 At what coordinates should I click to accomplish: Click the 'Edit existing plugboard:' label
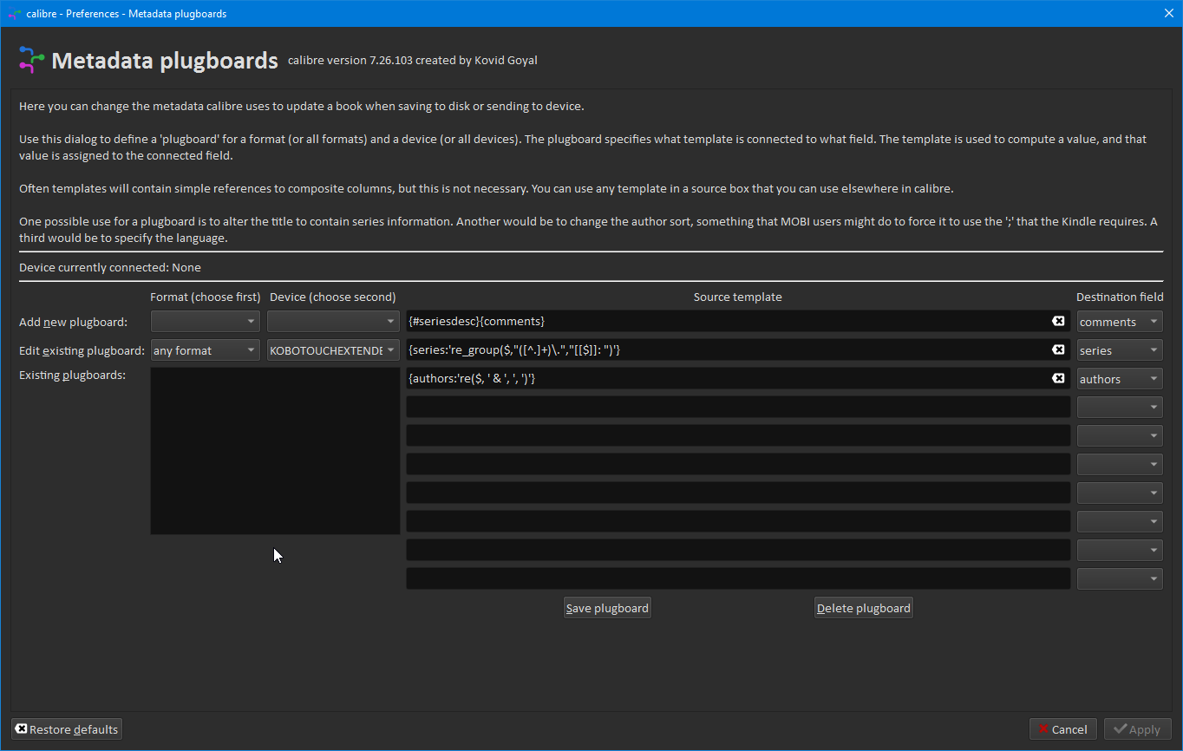click(x=82, y=350)
